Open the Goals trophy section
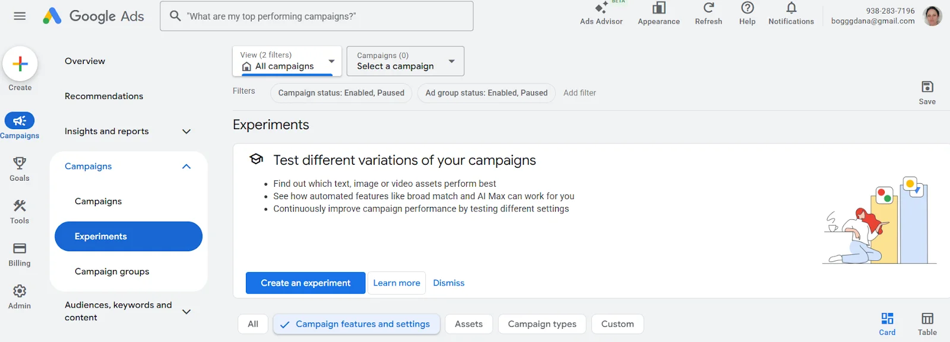This screenshot has width=950, height=342. [x=20, y=169]
